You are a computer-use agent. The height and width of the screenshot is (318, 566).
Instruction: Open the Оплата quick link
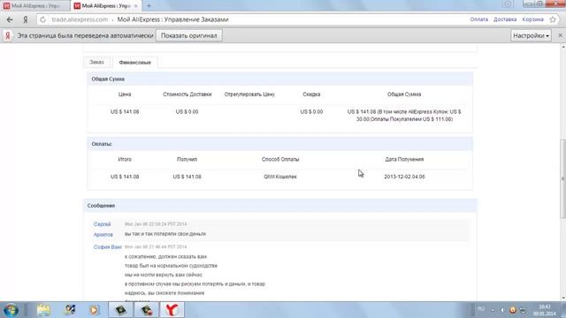[x=479, y=19]
